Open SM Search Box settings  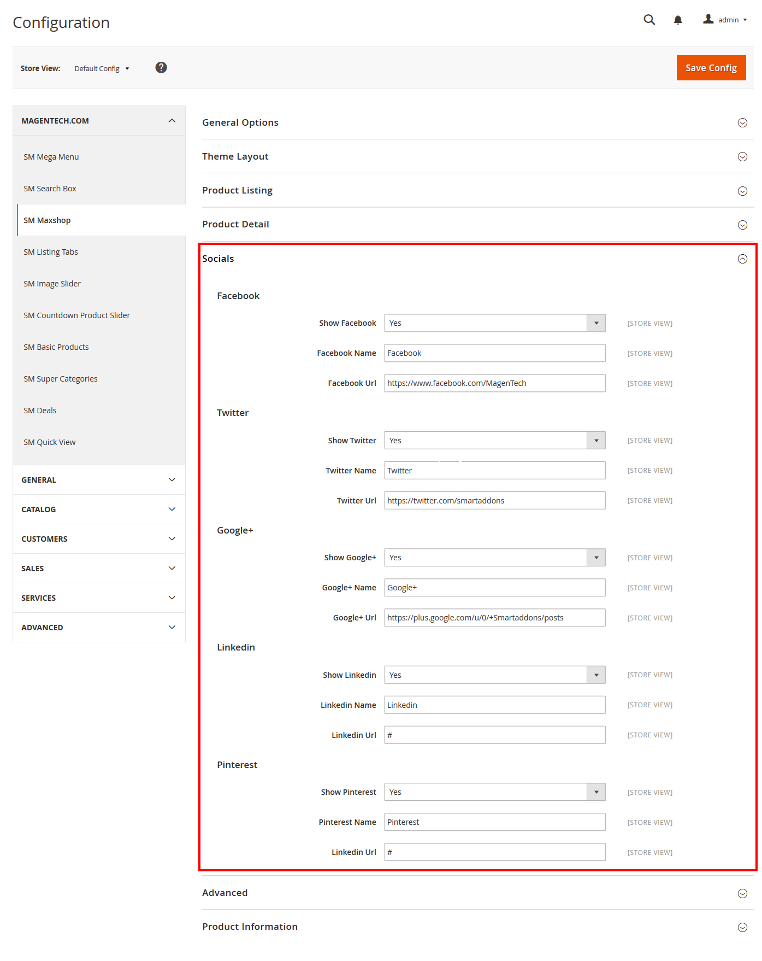(50, 189)
